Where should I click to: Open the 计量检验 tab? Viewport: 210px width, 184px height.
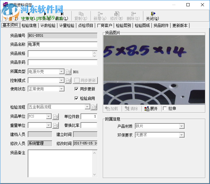[67, 25]
